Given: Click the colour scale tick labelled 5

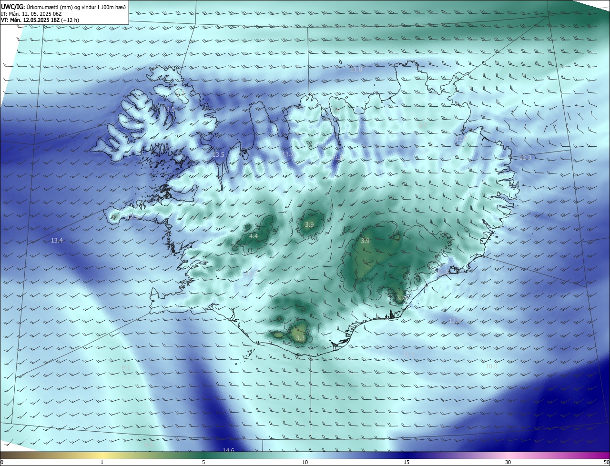Looking at the screenshot, I should click(x=203, y=463).
